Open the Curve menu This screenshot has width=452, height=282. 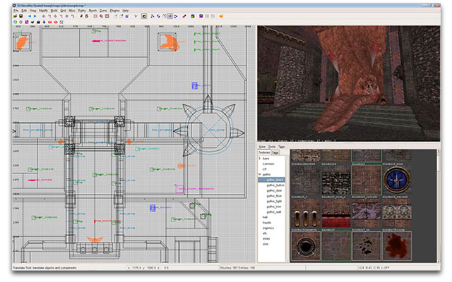pyautogui.click(x=103, y=11)
